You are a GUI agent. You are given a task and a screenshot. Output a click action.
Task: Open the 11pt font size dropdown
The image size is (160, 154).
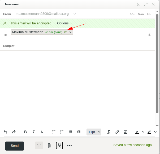point(94,132)
